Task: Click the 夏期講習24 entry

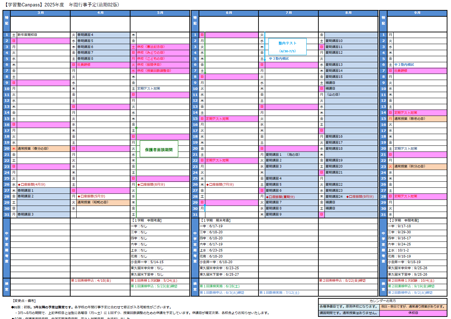Action: click(334, 197)
